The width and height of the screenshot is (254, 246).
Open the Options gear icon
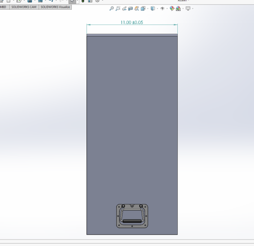pos(97,1)
